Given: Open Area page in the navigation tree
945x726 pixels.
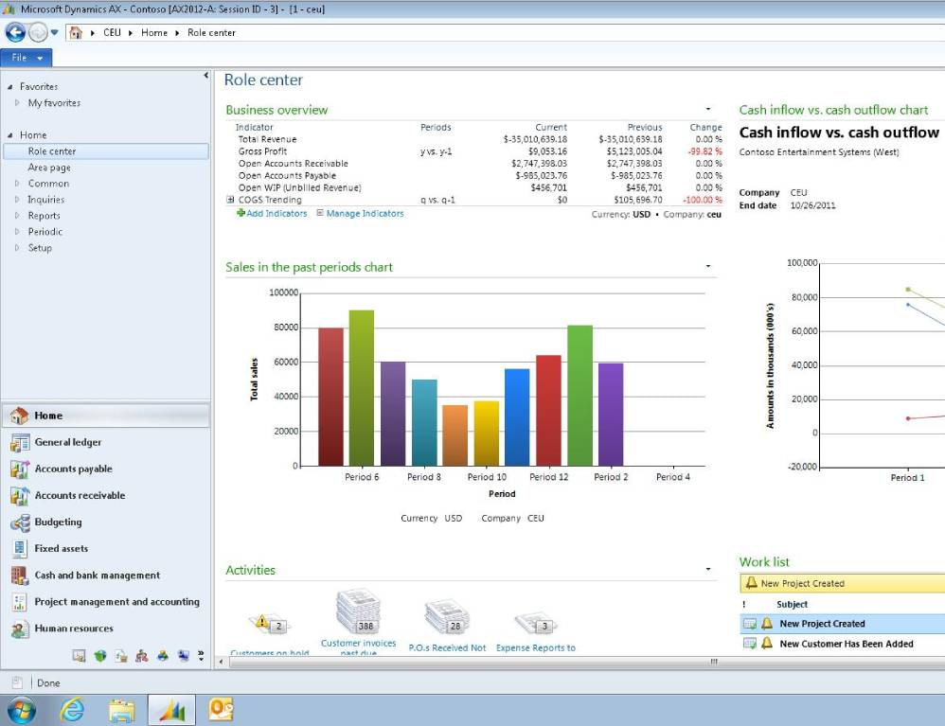Looking at the screenshot, I should pyautogui.click(x=49, y=168).
